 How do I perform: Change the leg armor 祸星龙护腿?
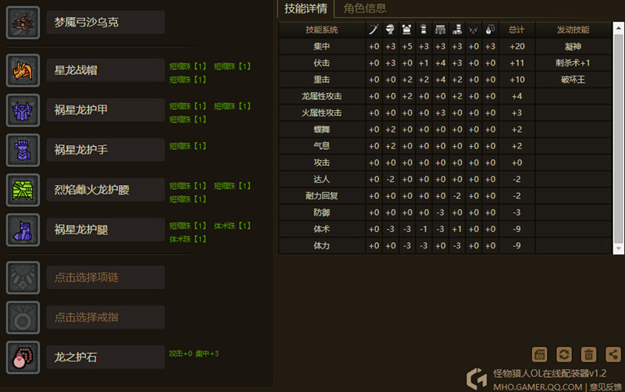coord(105,230)
